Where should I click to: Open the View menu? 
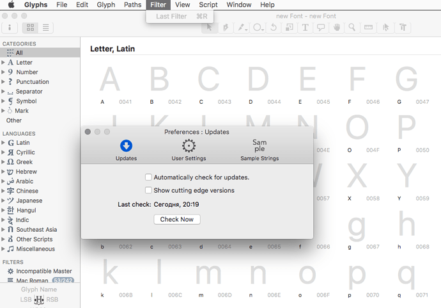pyautogui.click(x=182, y=4)
